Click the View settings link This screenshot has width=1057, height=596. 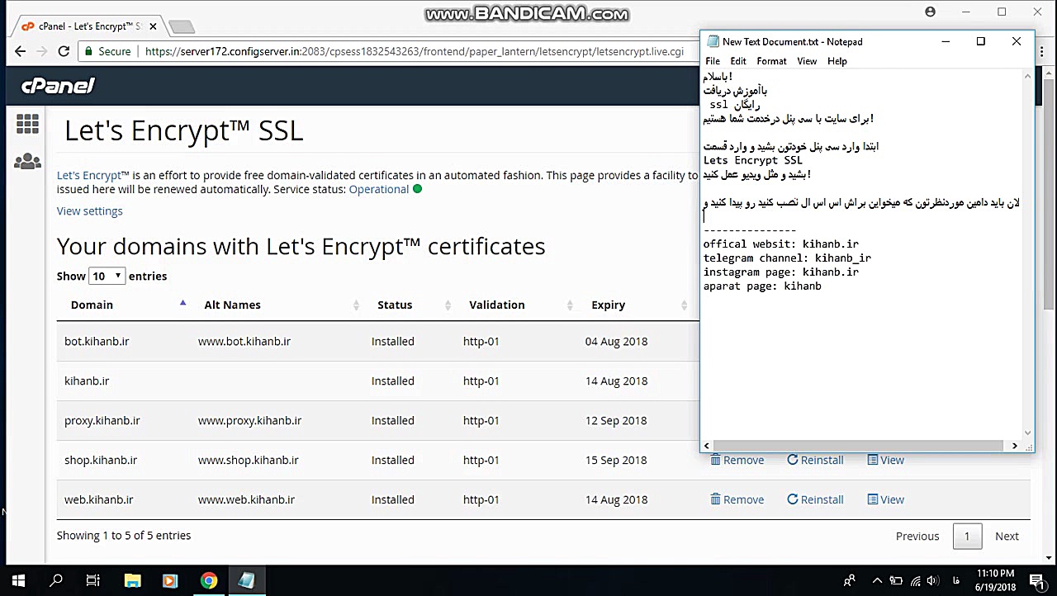89,211
